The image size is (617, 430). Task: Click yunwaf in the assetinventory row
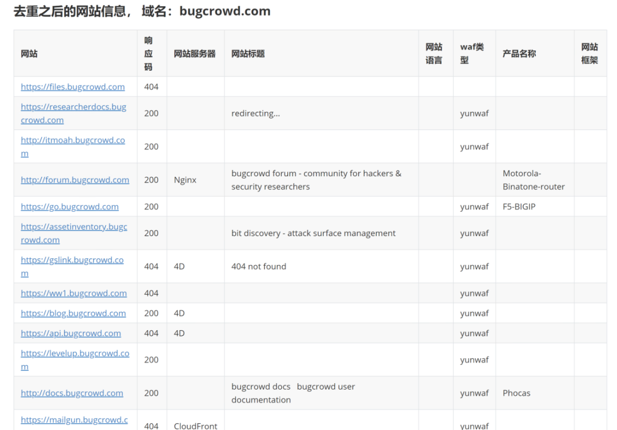coord(475,233)
